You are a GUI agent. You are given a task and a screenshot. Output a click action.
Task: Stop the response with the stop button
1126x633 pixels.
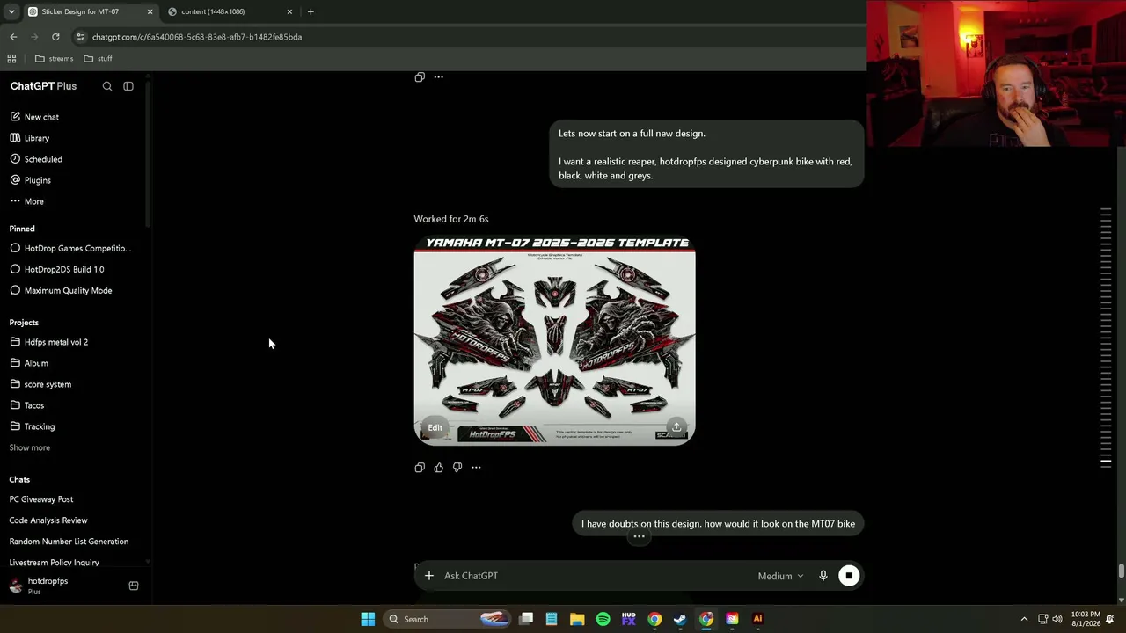point(849,576)
